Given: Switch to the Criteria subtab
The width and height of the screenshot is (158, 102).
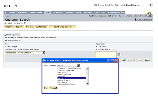Looking at the screenshot, I should coord(8,35).
